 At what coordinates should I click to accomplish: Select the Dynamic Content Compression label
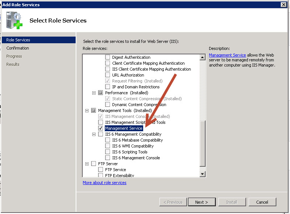click(x=139, y=105)
